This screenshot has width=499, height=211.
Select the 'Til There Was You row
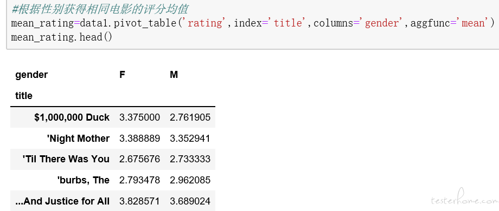[x=113, y=159]
